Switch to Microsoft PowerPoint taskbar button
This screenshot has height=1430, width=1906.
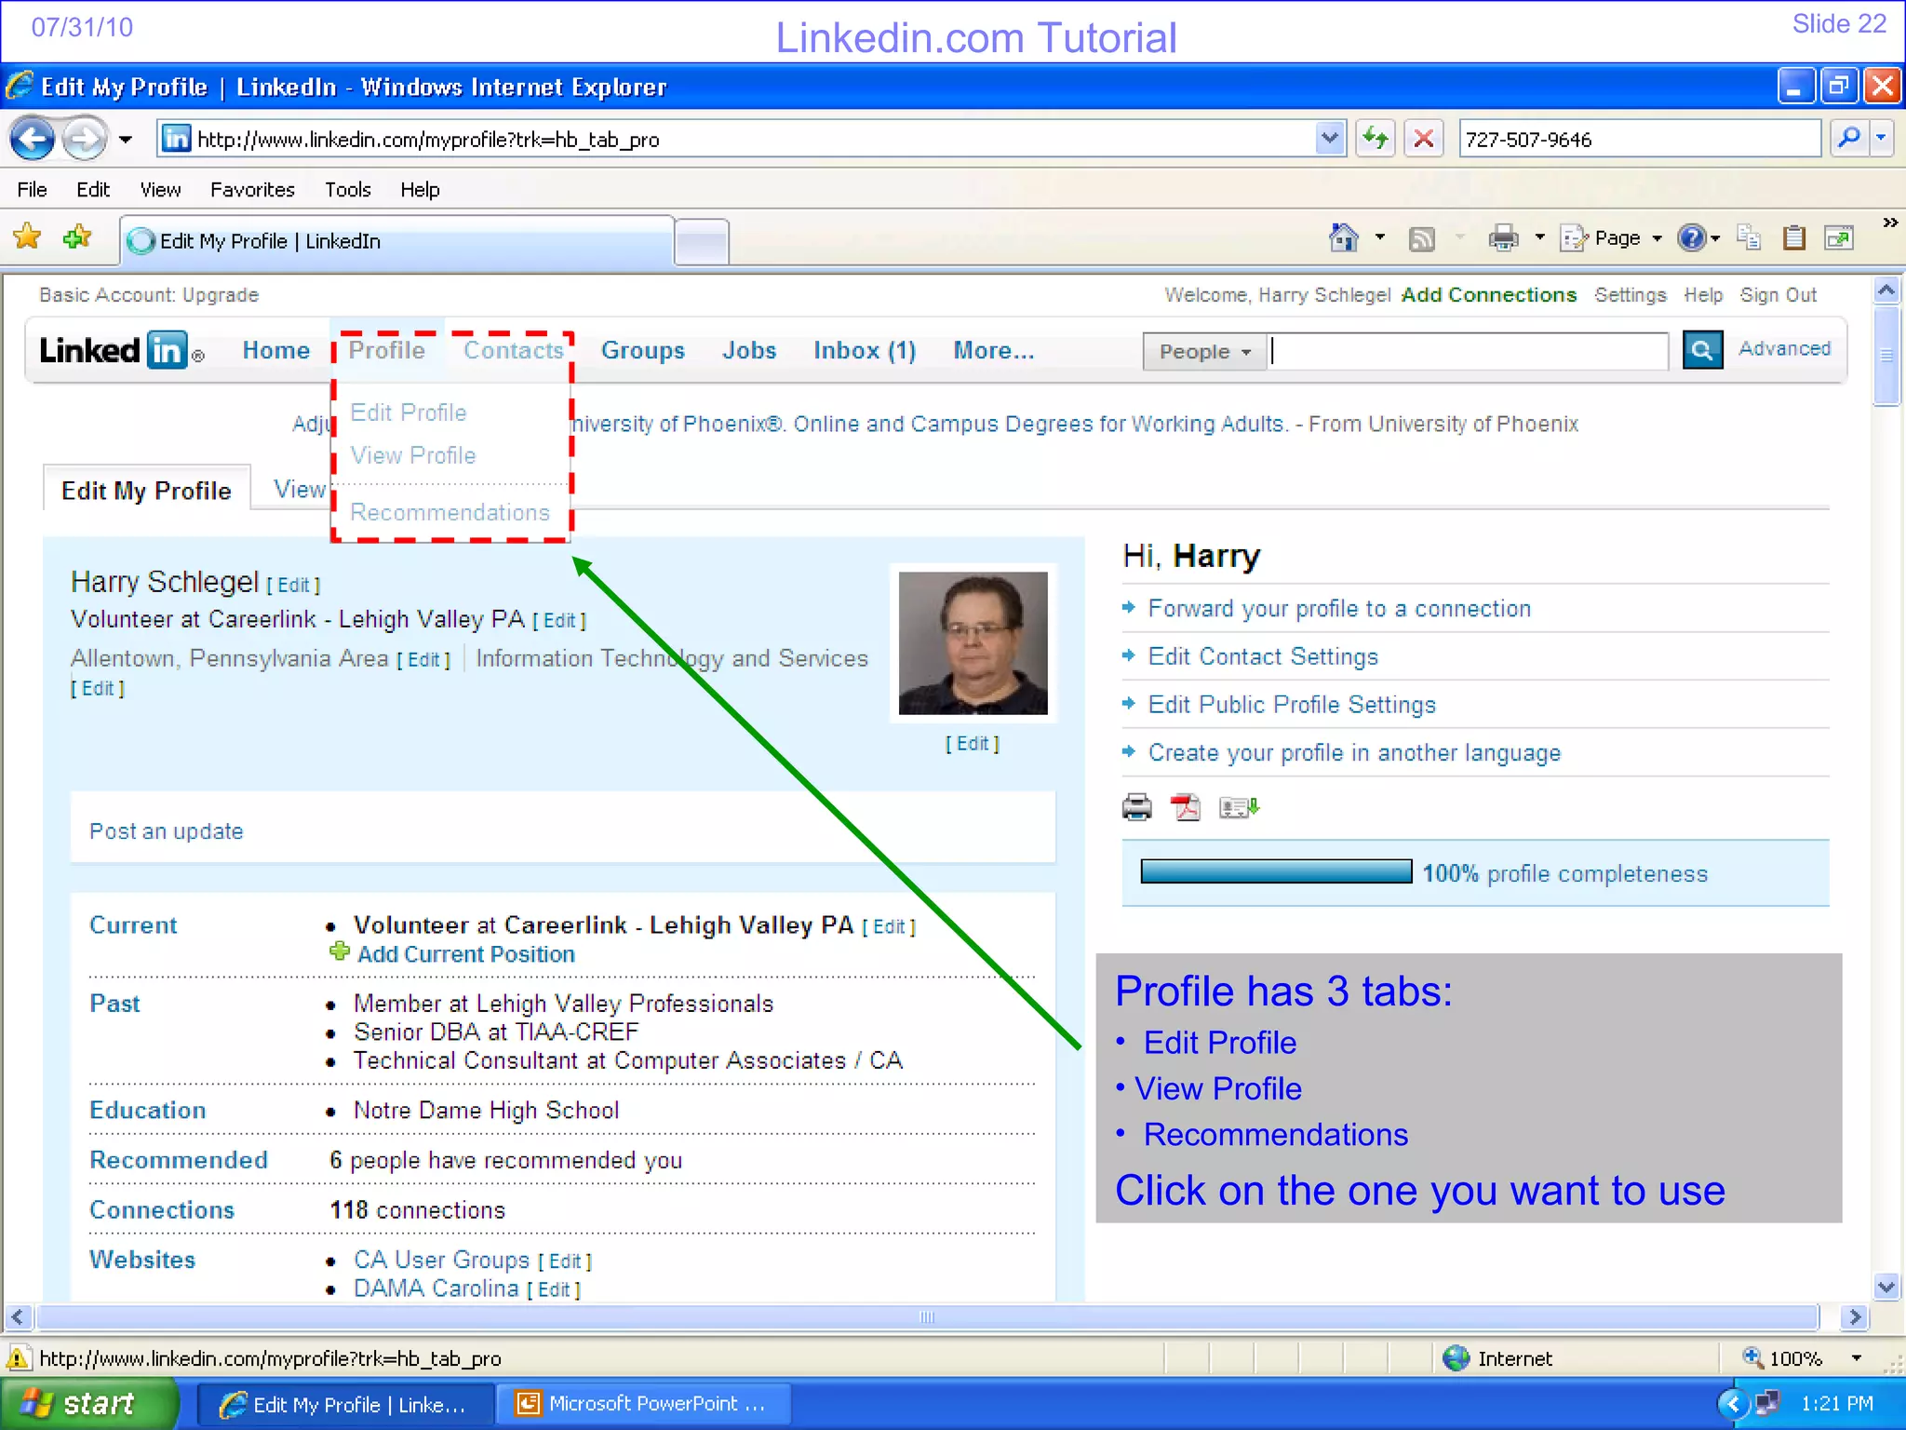(x=644, y=1404)
